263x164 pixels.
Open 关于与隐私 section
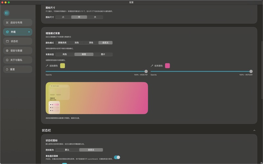coord(18,60)
